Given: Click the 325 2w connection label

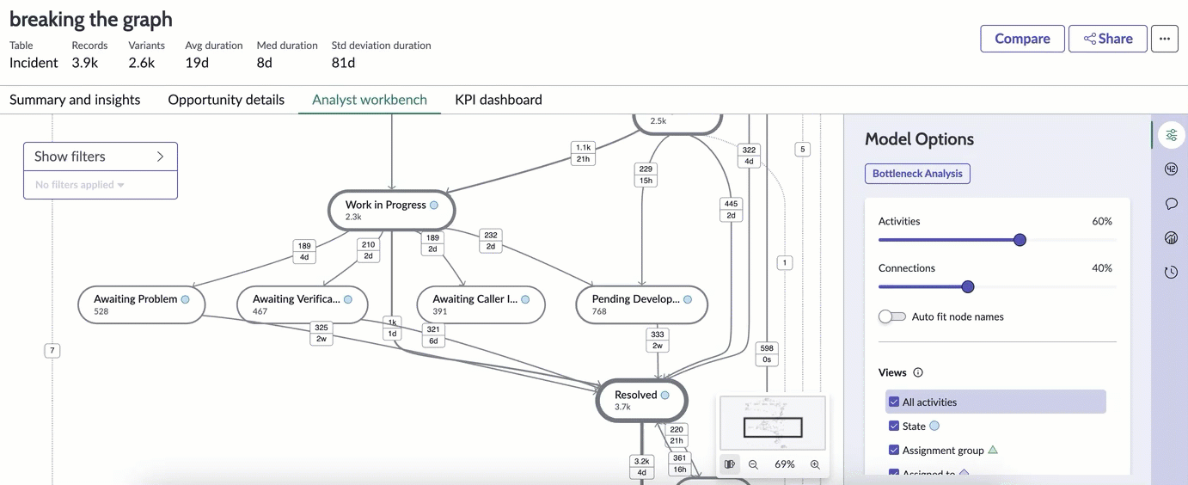Looking at the screenshot, I should pyautogui.click(x=321, y=334).
